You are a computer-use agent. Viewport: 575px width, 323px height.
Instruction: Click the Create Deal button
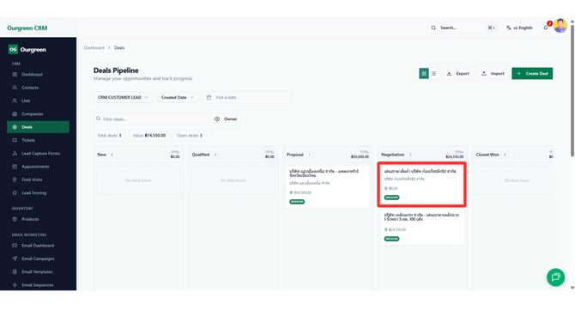pyautogui.click(x=532, y=73)
